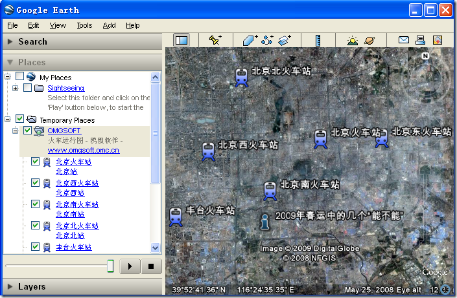
Task: Click the Places list scroll up arrow
Action: [155, 78]
